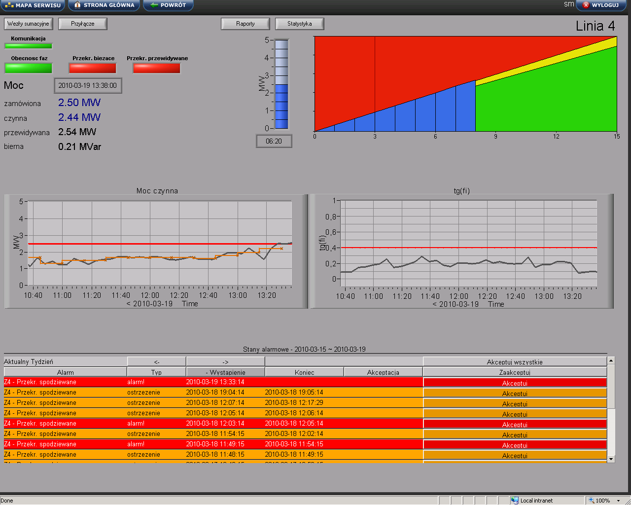Open the Przyłącze view

point(82,24)
